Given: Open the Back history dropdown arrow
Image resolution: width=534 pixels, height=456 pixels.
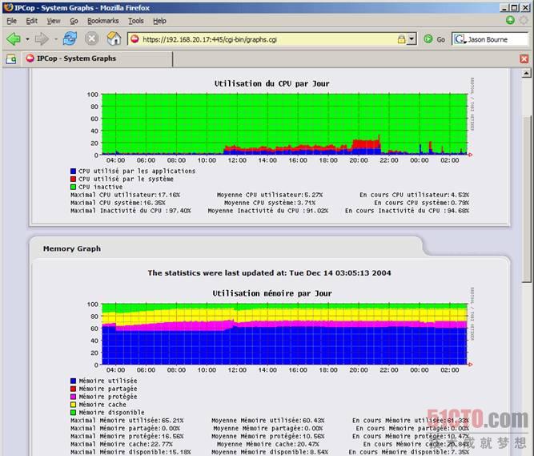Looking at the screenshot, I should click(27, 39).
